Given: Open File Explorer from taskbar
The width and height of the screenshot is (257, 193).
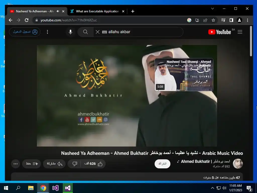Looking at the screenshot, I should (31, 188).
